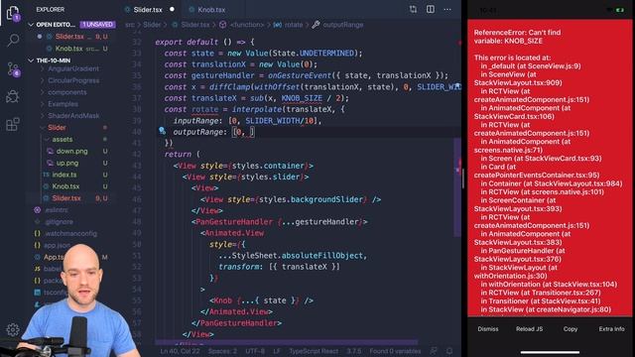635x357 pixels.
Task: Open the Manage gear menu
Action: (13, 330)
